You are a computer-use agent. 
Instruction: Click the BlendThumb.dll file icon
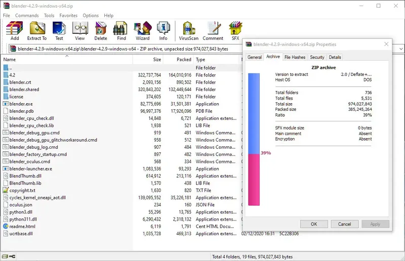(6, 176)
